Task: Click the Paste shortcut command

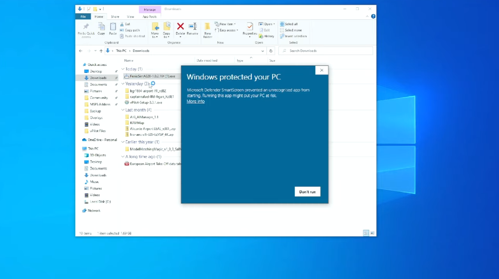Action: pyautogui.click(x=133, y=36)
